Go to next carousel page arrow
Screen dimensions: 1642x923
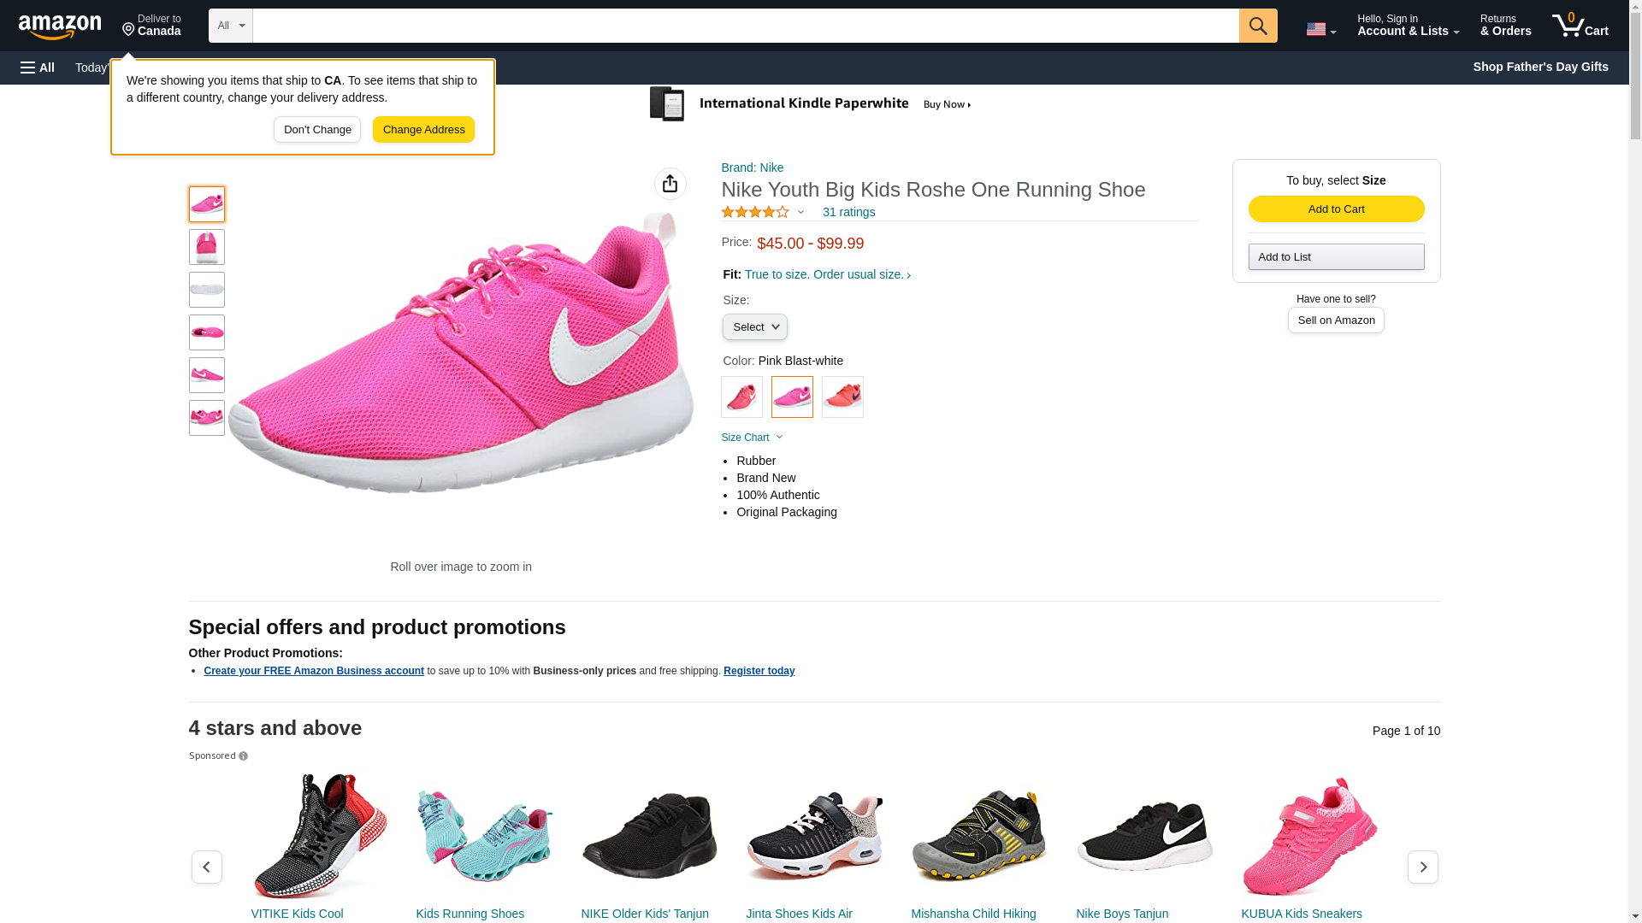pos(1422,867)
